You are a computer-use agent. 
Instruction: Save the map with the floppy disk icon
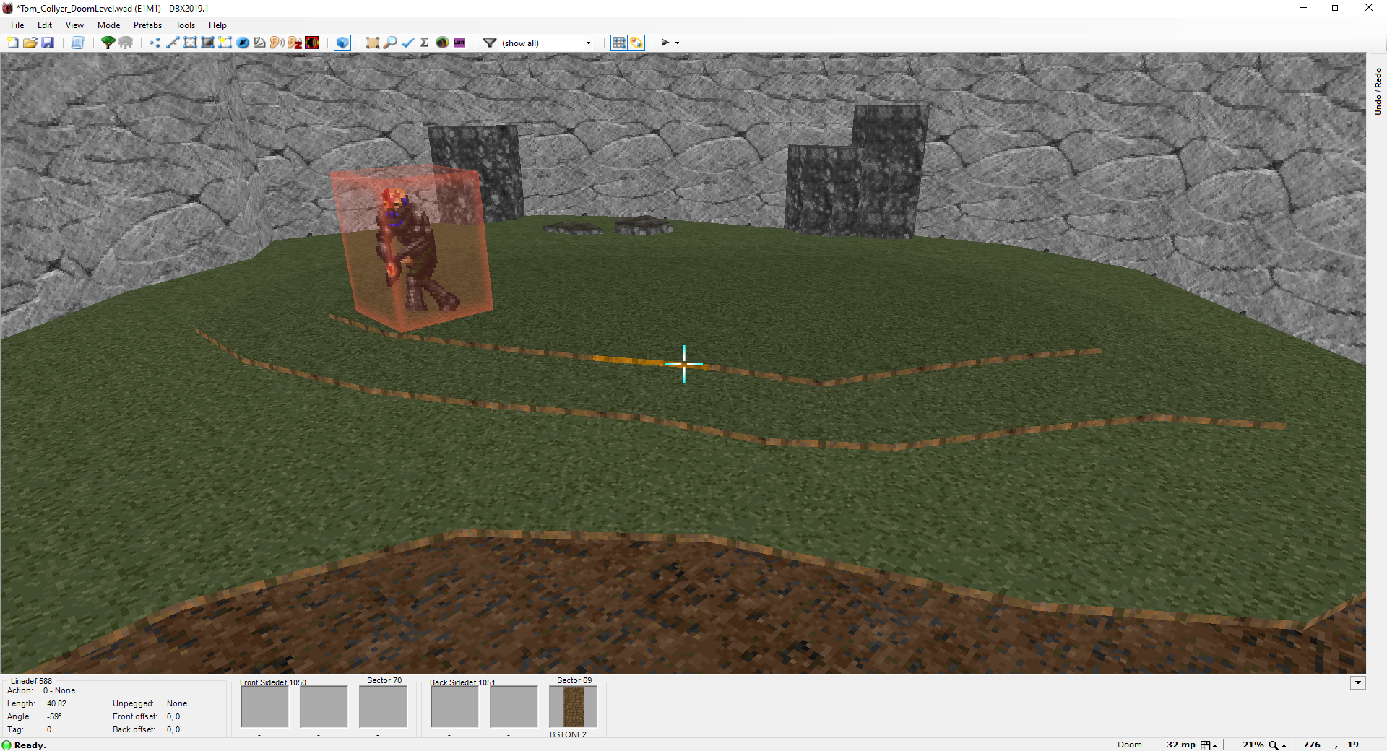(48, 43)
